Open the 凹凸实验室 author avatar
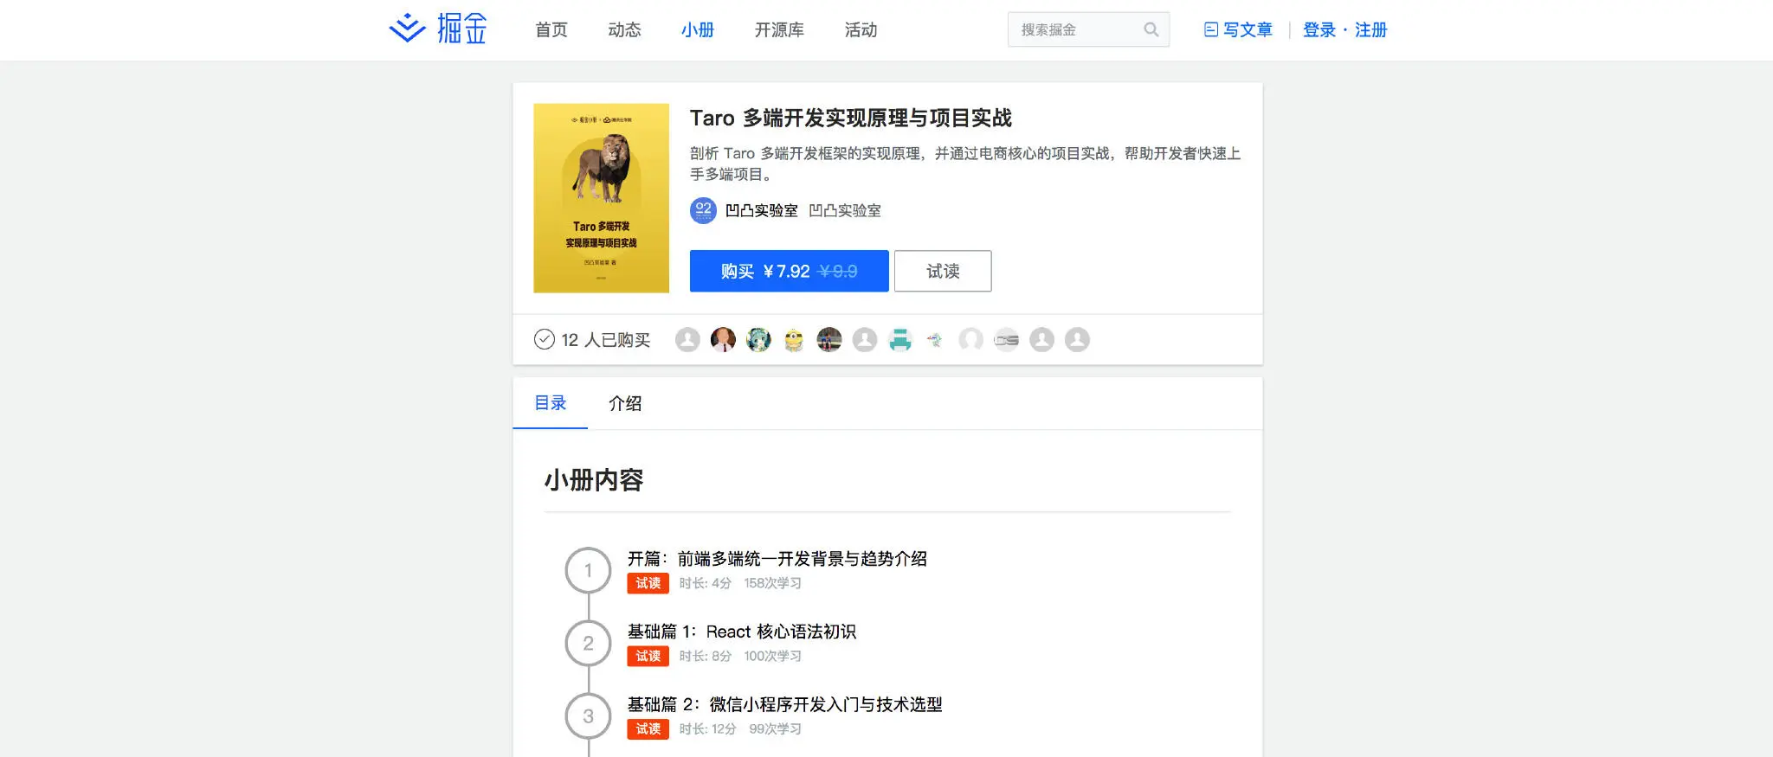 (703, 210)
